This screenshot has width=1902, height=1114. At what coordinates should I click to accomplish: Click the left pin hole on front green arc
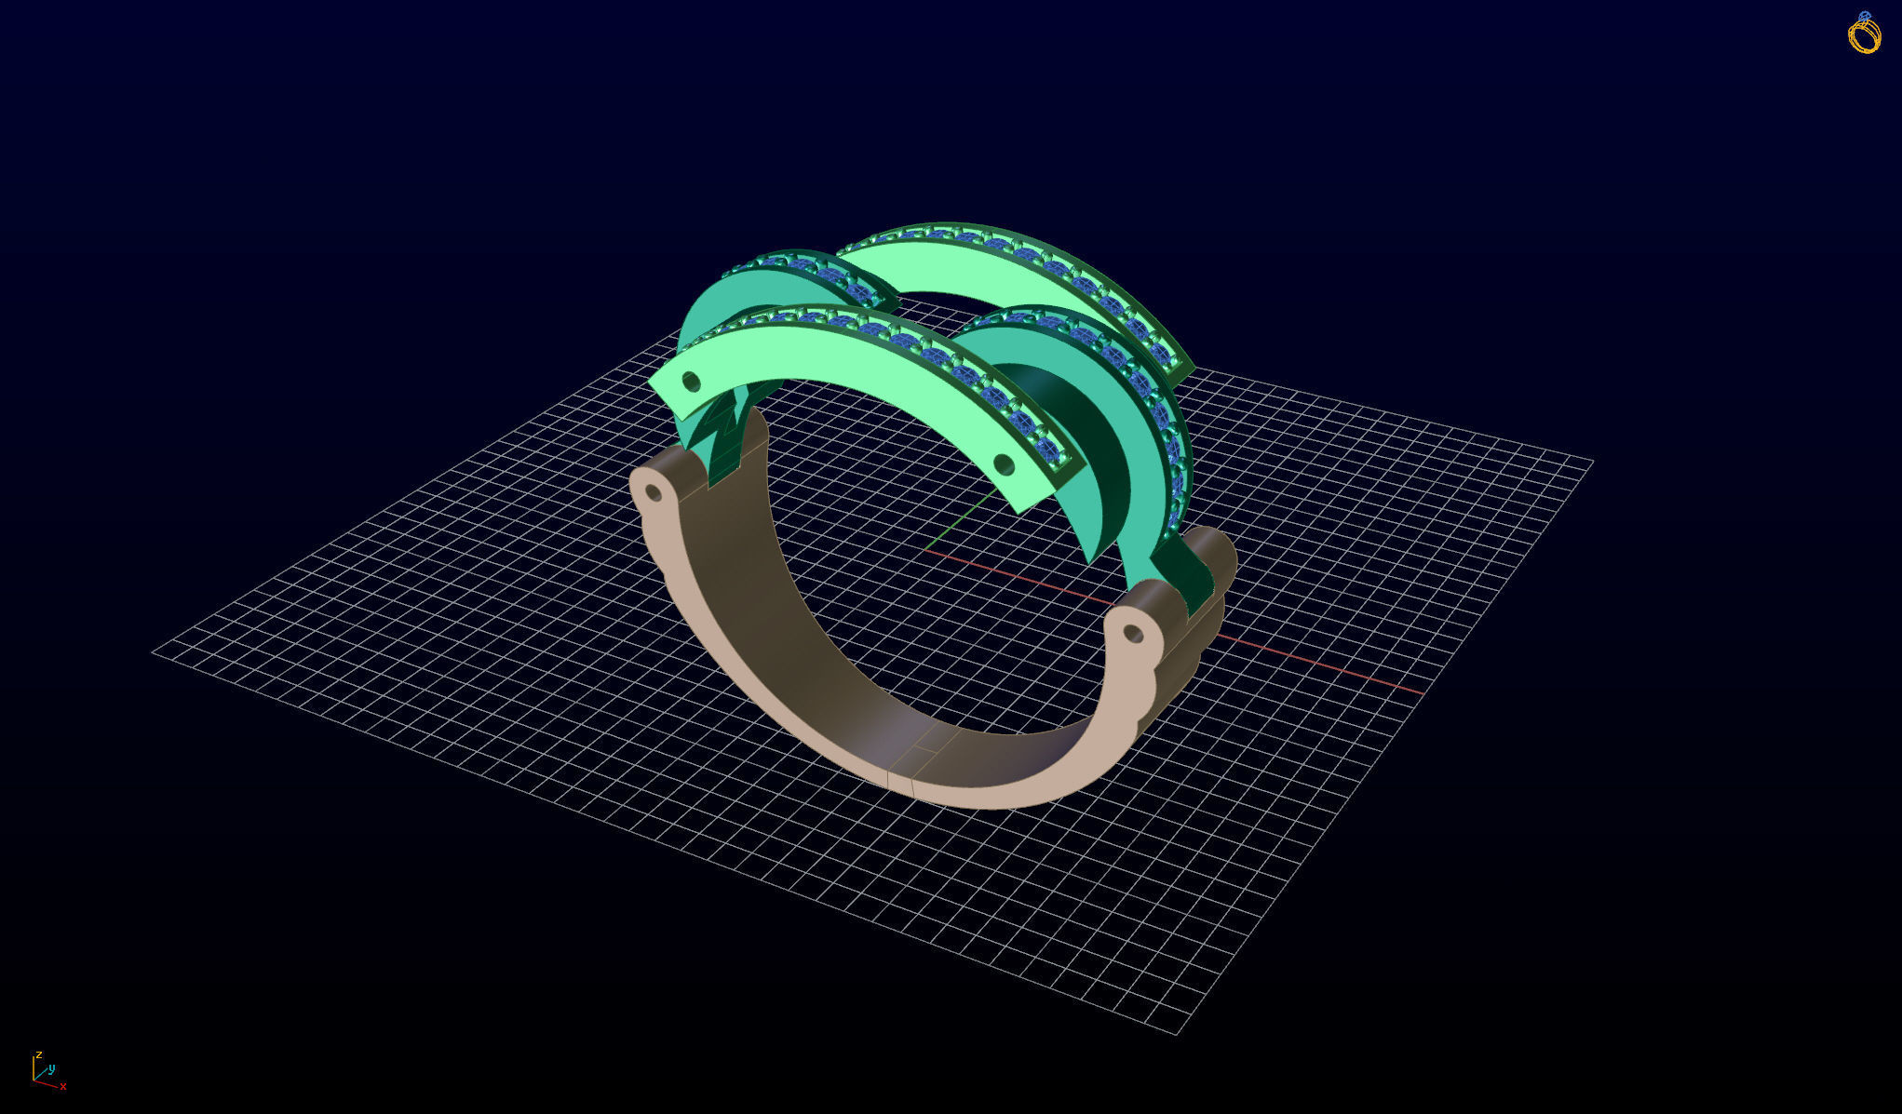click(x=691, y=381)
